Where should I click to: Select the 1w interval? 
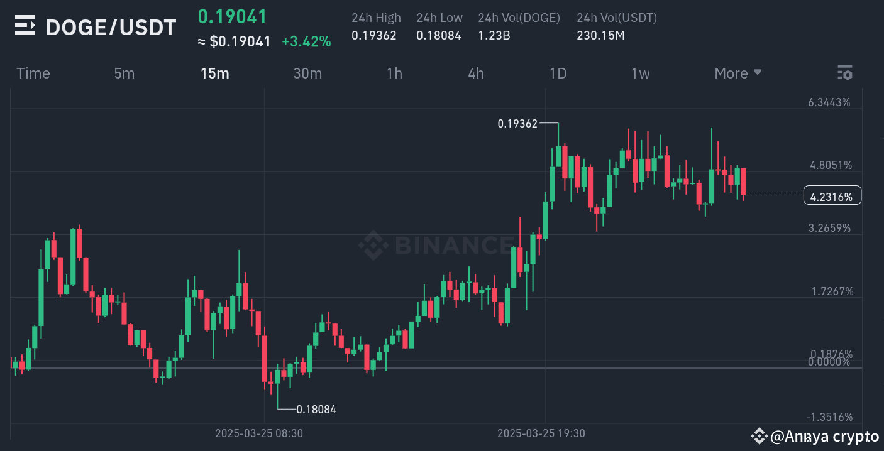point(640,73)
